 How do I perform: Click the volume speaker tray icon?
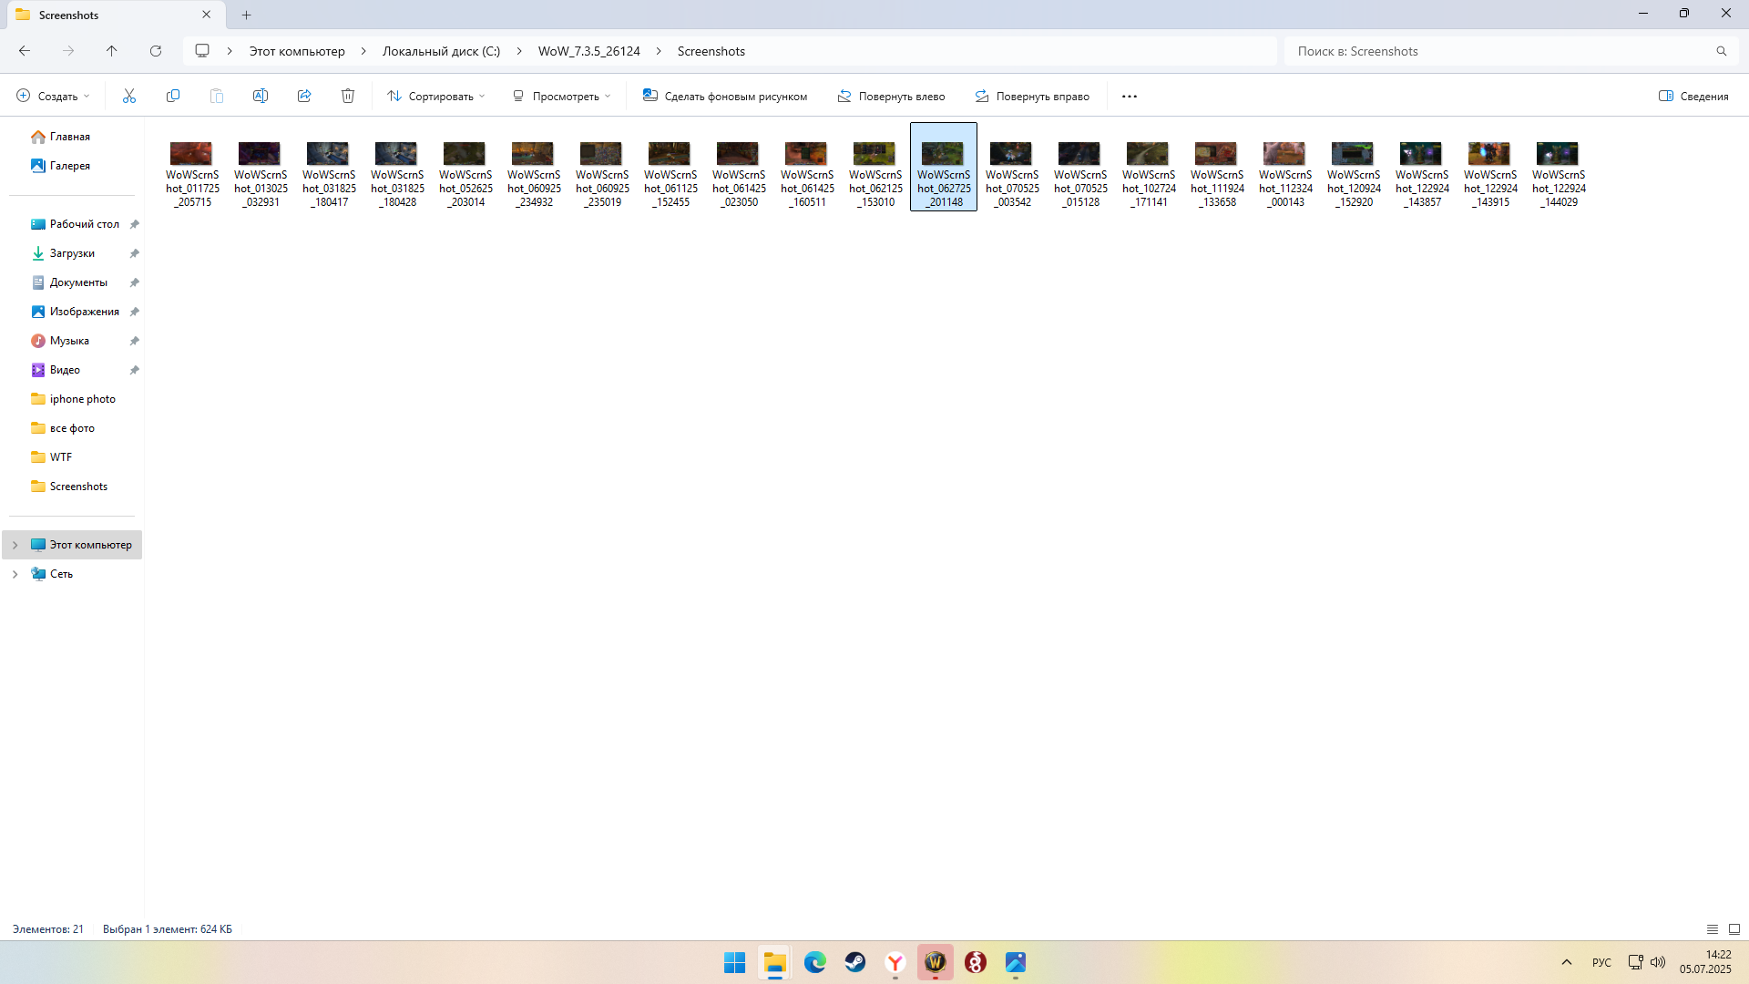click(1658, 962)
